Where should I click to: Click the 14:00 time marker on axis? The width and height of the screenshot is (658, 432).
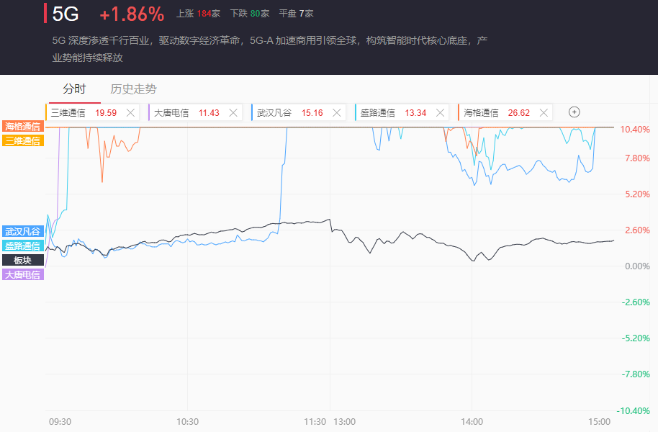pyautogui.click(x=472, y=421)
